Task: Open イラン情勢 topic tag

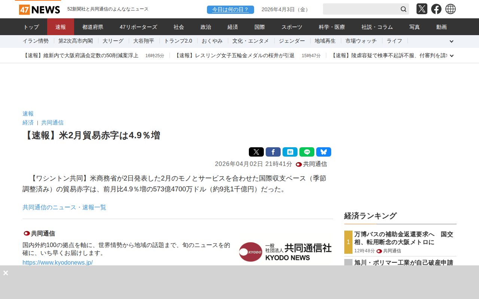Action: [36, 41]
